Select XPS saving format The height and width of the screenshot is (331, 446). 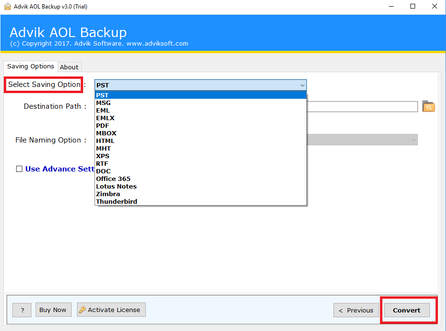point(200,156)
